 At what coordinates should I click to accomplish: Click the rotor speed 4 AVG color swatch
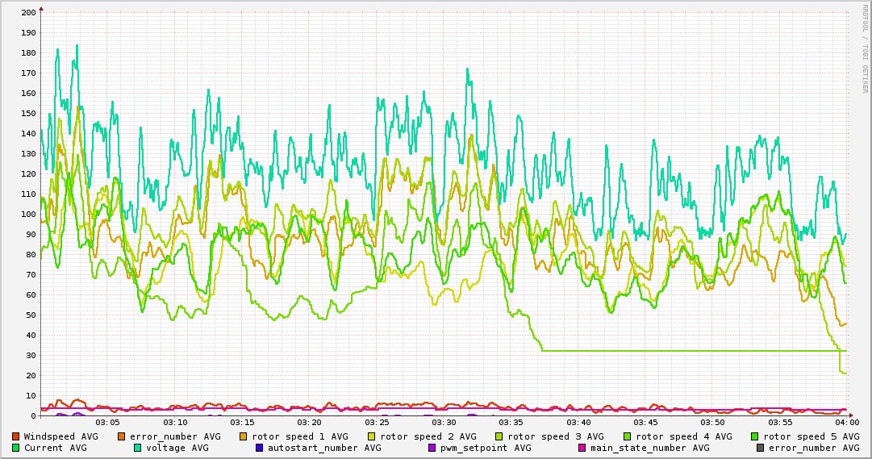[628, 436]
